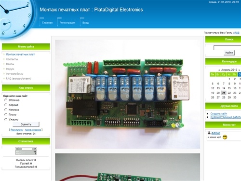Viewport: 241px width, 181px height.
Task: Click the Всего ответов: 24 text
Action: (x=26, y=134)
